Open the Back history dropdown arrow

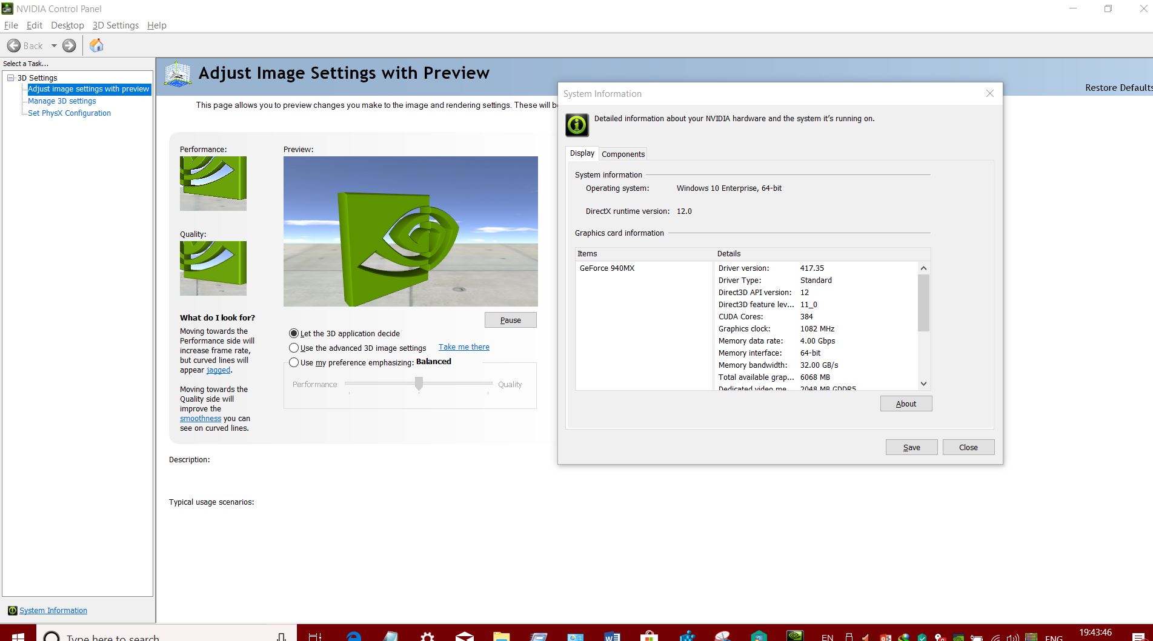[x=54, y=45]
